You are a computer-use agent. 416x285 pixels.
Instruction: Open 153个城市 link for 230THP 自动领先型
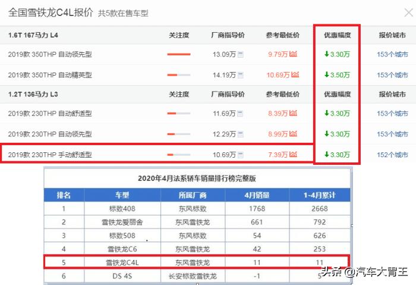tap(392, 134)
